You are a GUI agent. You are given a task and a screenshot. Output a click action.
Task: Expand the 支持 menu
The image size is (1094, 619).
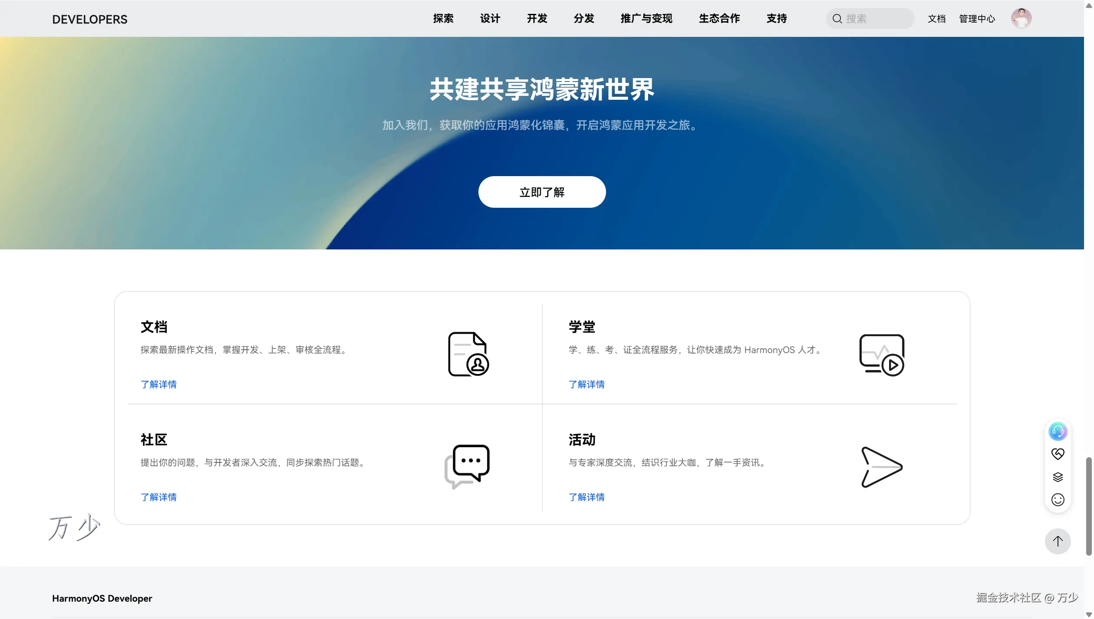tap(777, 19)
